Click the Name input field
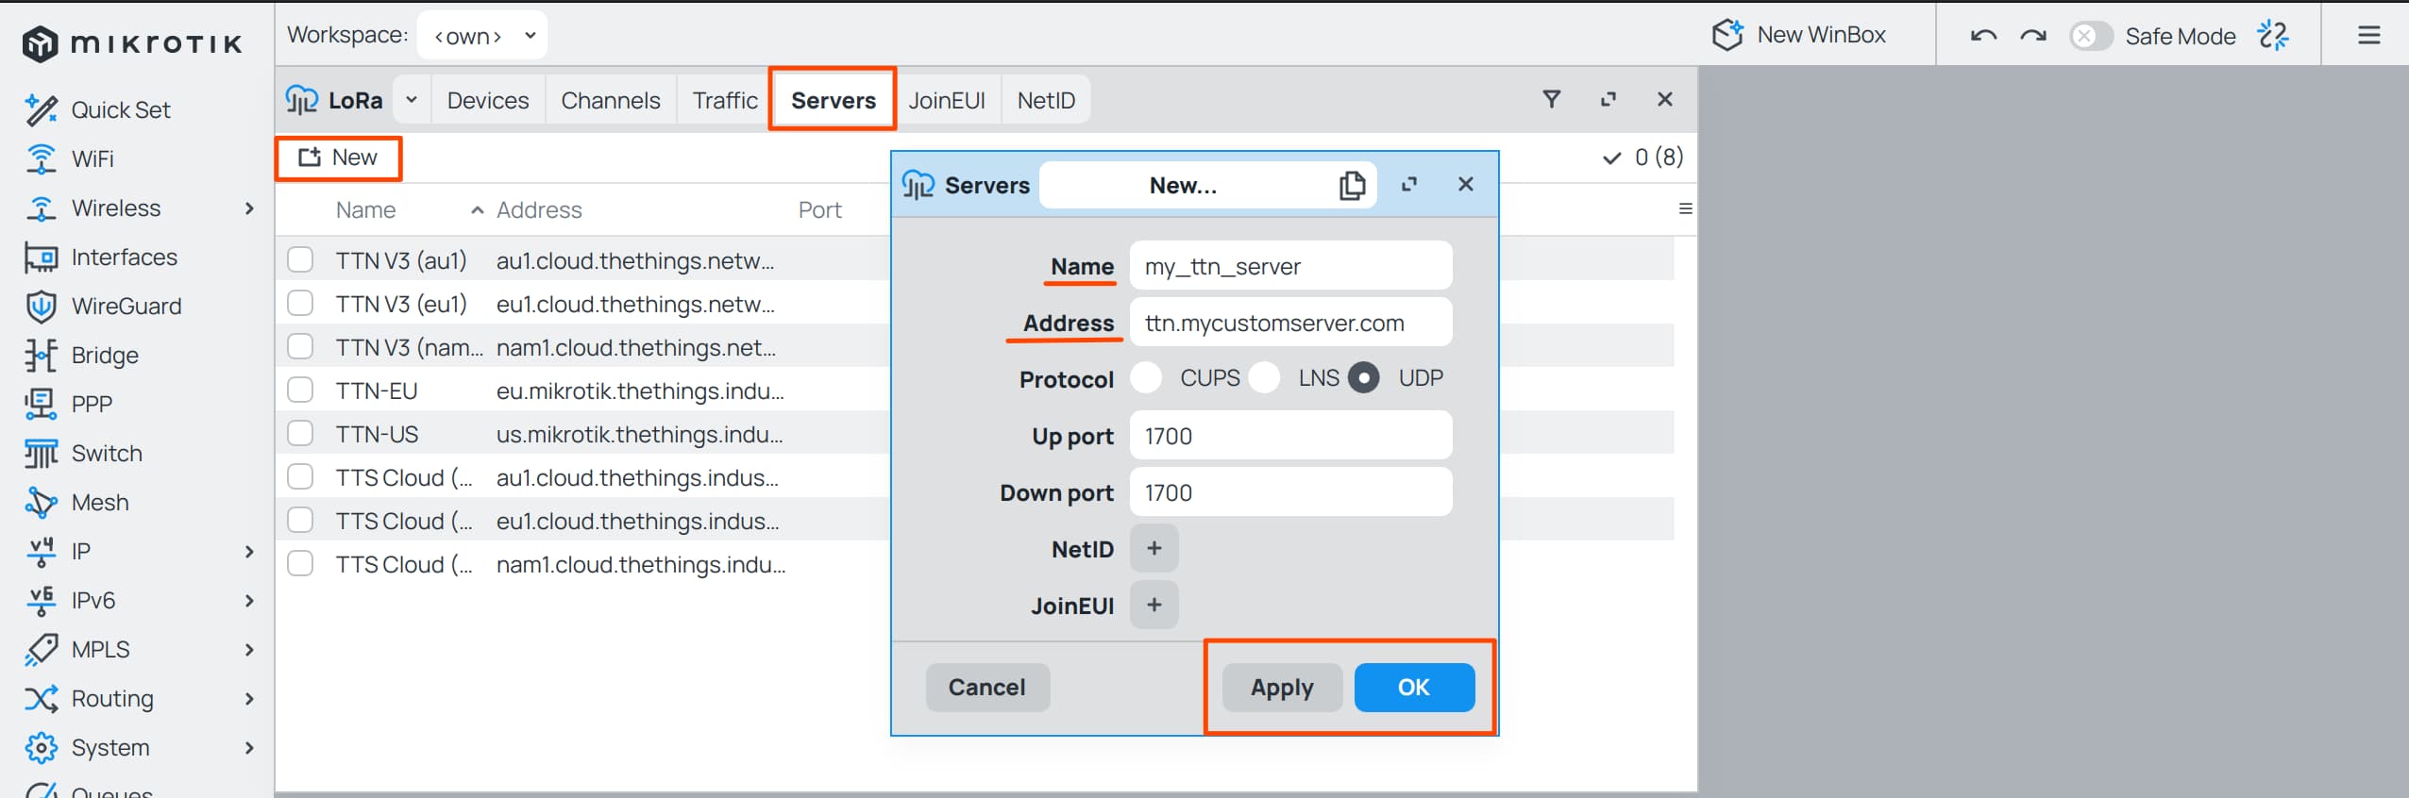The width and height of the screenshot is (2409, 798). click(x=1290, y=266)
